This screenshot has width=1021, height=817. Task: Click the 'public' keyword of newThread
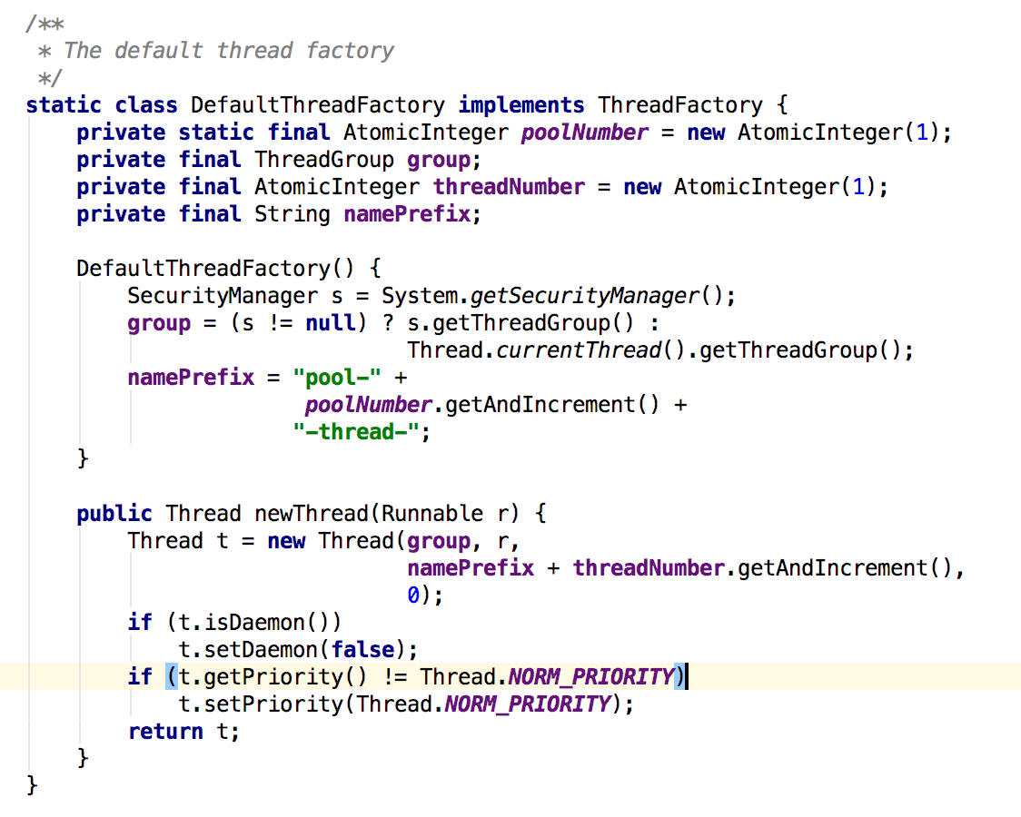pyautogui.click(x=114, y=514)
